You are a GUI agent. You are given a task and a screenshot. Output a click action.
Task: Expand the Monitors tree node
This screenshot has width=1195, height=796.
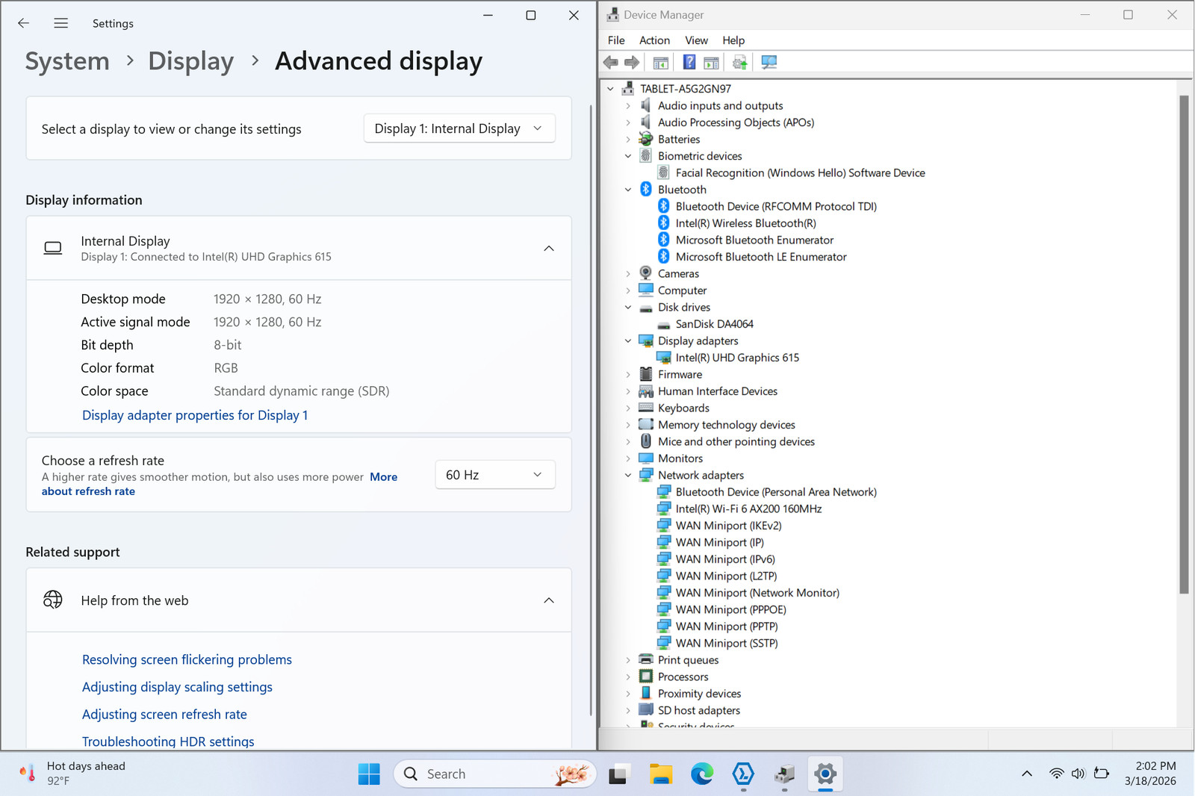(628, 458)
